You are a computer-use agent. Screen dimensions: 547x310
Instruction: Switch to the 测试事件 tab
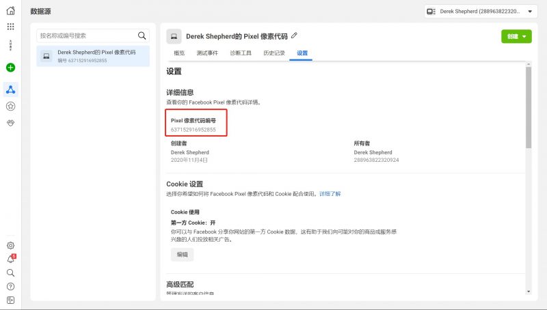[207, 53]
